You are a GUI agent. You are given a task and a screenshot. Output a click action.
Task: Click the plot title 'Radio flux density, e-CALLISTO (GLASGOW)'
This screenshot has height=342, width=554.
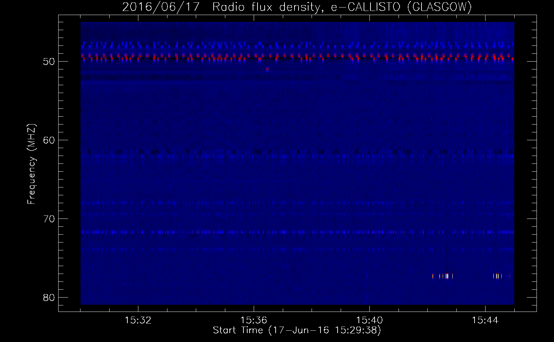(342, 7)
